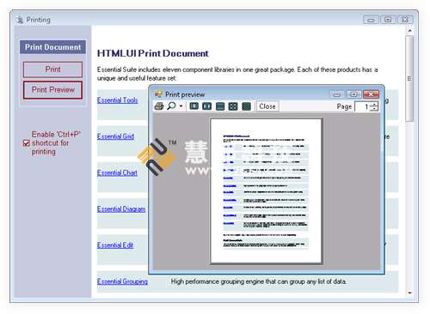Open the Essential Diagram link
This screenshot has width=430, height=314.
pos(121,209)
